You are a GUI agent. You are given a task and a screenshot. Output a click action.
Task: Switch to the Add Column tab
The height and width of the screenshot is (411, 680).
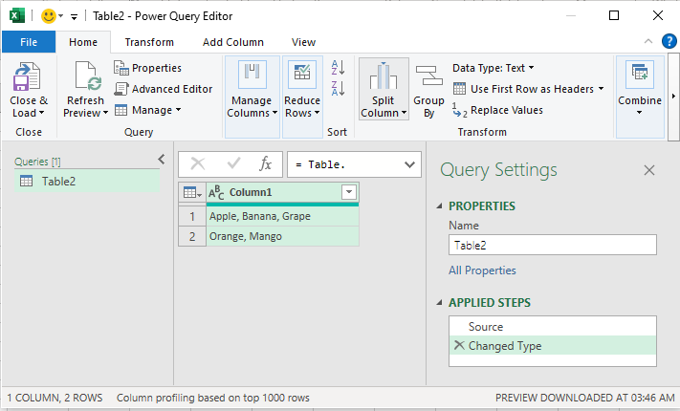232,42
